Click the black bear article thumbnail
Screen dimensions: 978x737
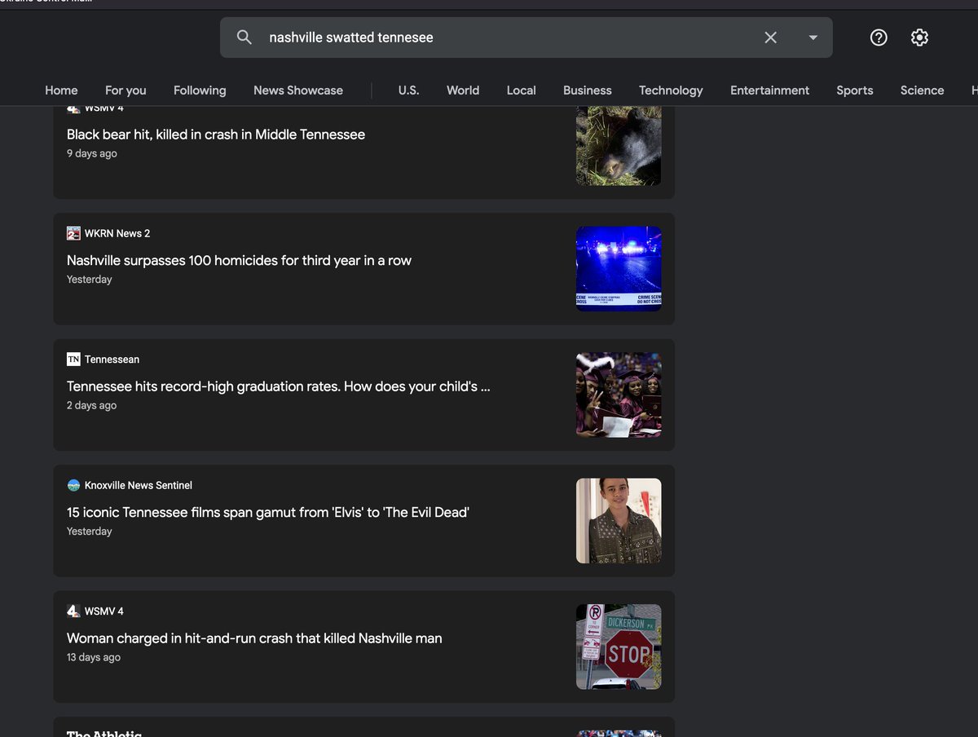click(619, 145)
